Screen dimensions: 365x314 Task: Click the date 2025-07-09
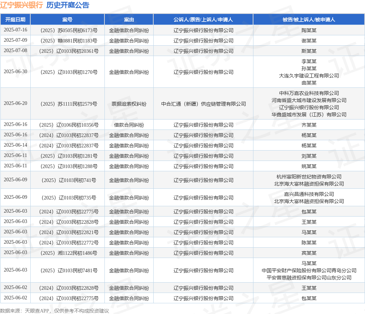pos(15,40)
